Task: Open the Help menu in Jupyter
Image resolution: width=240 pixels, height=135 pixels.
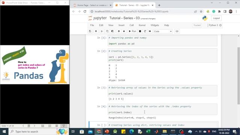Action: 166,25
